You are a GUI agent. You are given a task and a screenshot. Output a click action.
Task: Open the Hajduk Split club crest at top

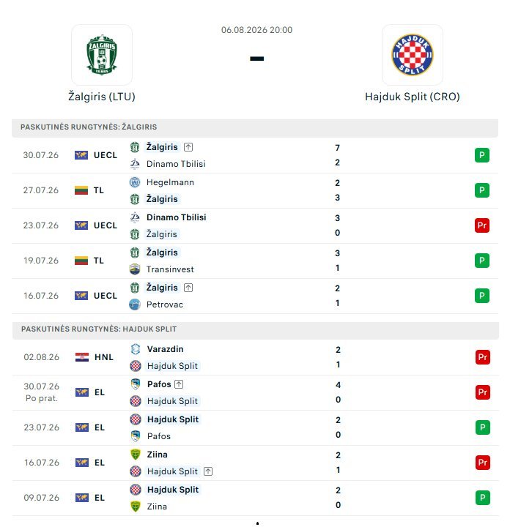click(x=412, y=54)
